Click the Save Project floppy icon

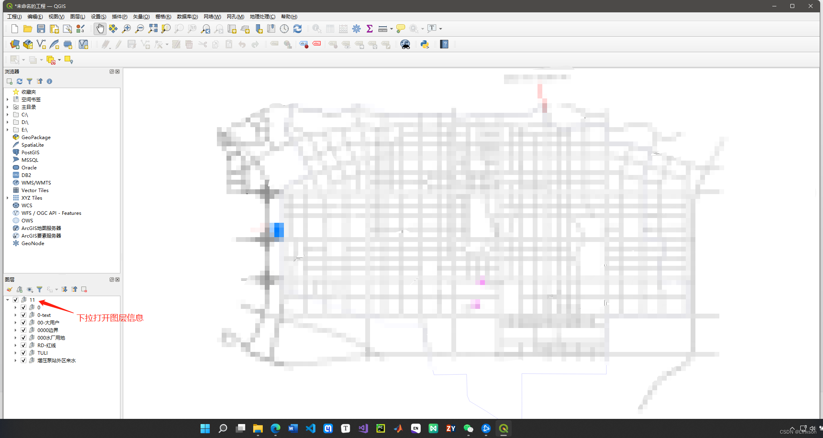(41, 29)
